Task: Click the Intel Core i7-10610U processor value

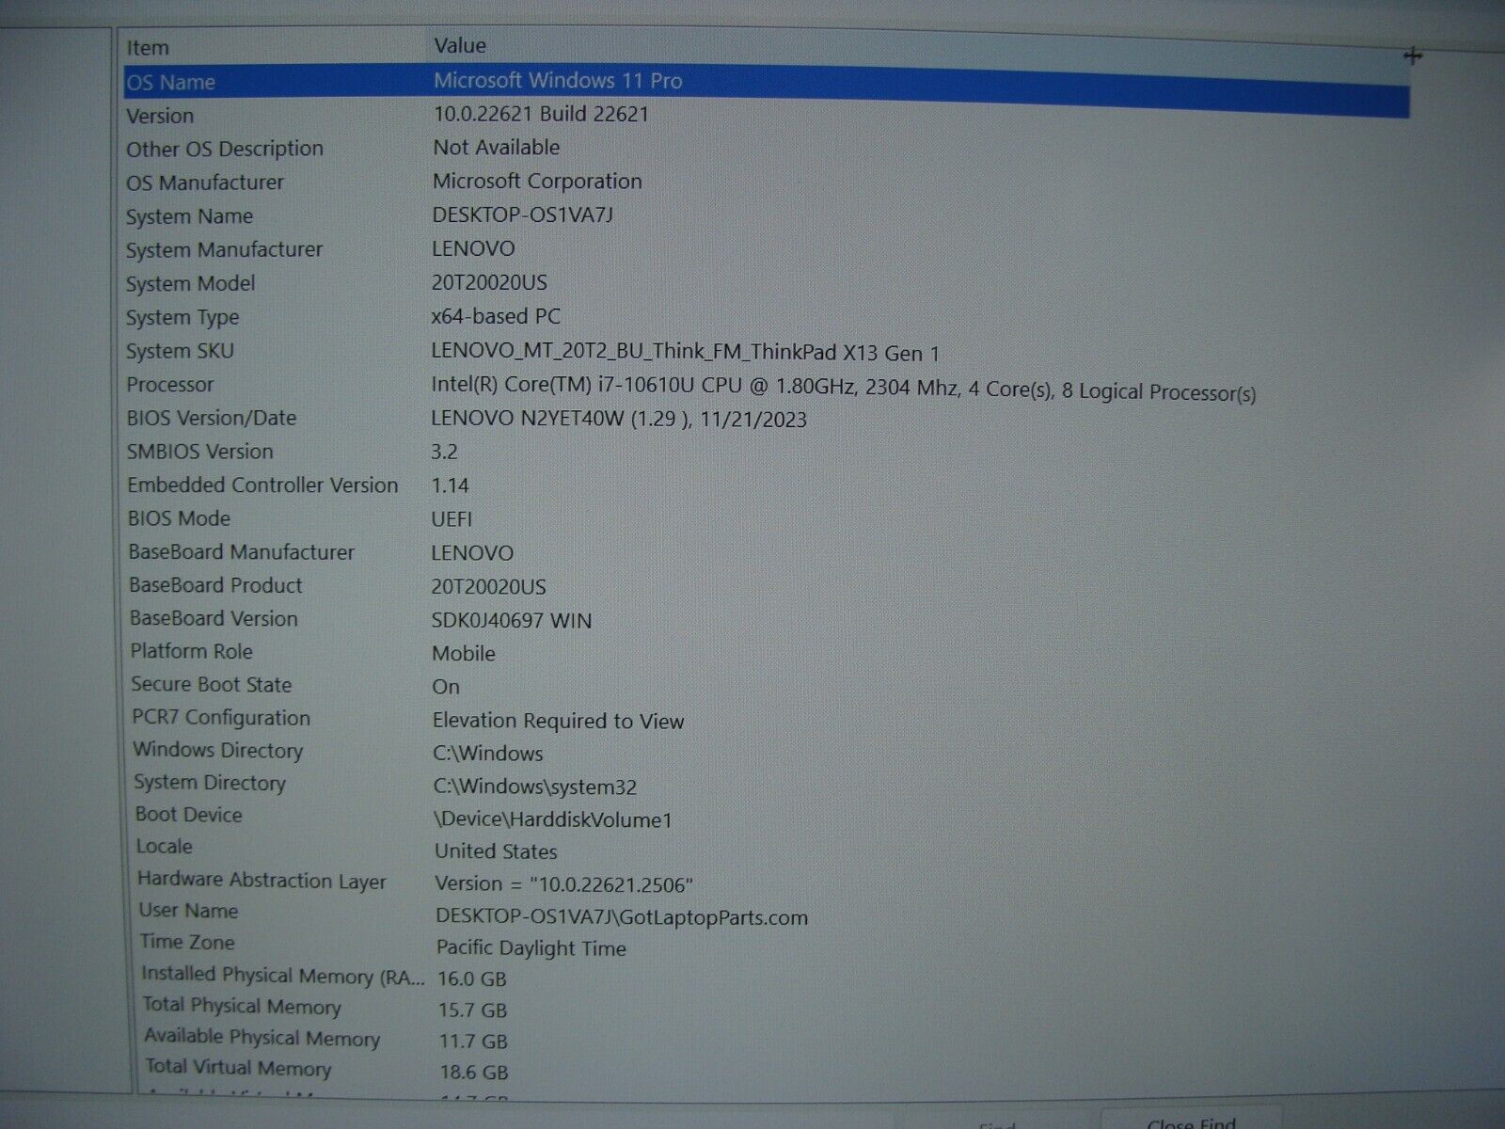Action: 843,389
